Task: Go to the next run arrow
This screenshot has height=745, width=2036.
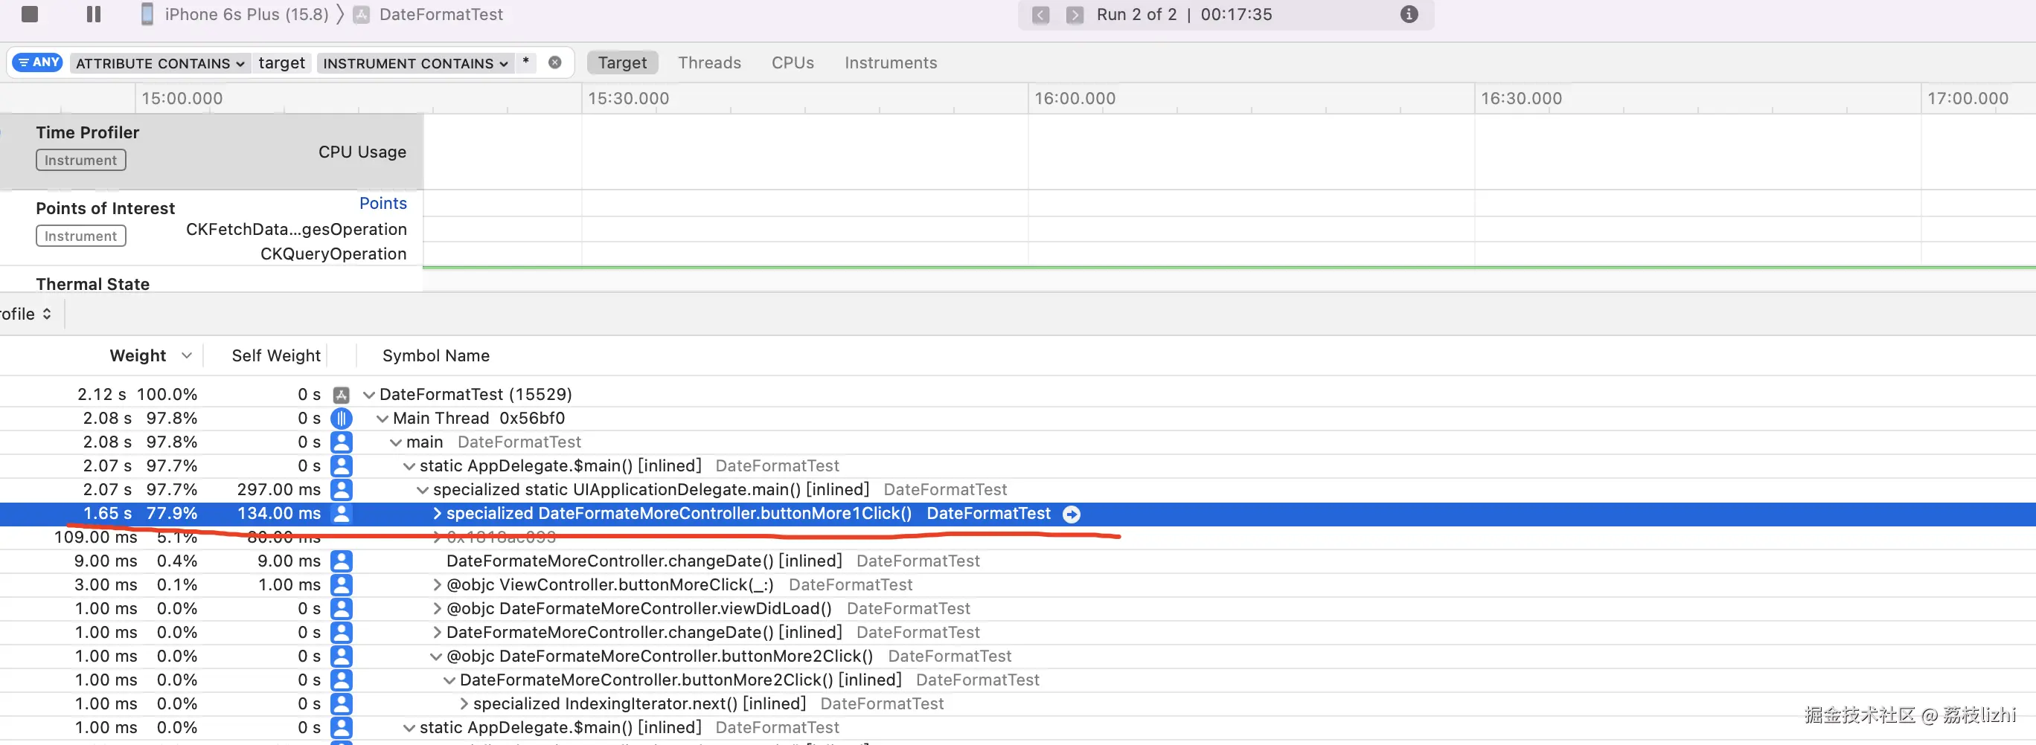Action: coord(1075,15)
